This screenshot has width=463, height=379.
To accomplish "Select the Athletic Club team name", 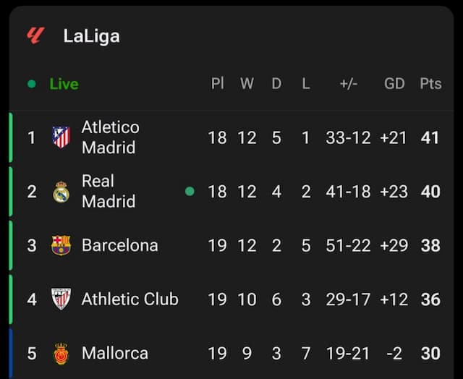I will pyautogui.click(x=130, y=299).
